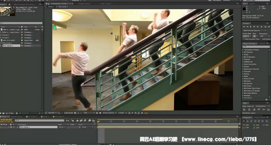
Task: Switch to Render Queue tab
Action: click(x=17, y=117)
